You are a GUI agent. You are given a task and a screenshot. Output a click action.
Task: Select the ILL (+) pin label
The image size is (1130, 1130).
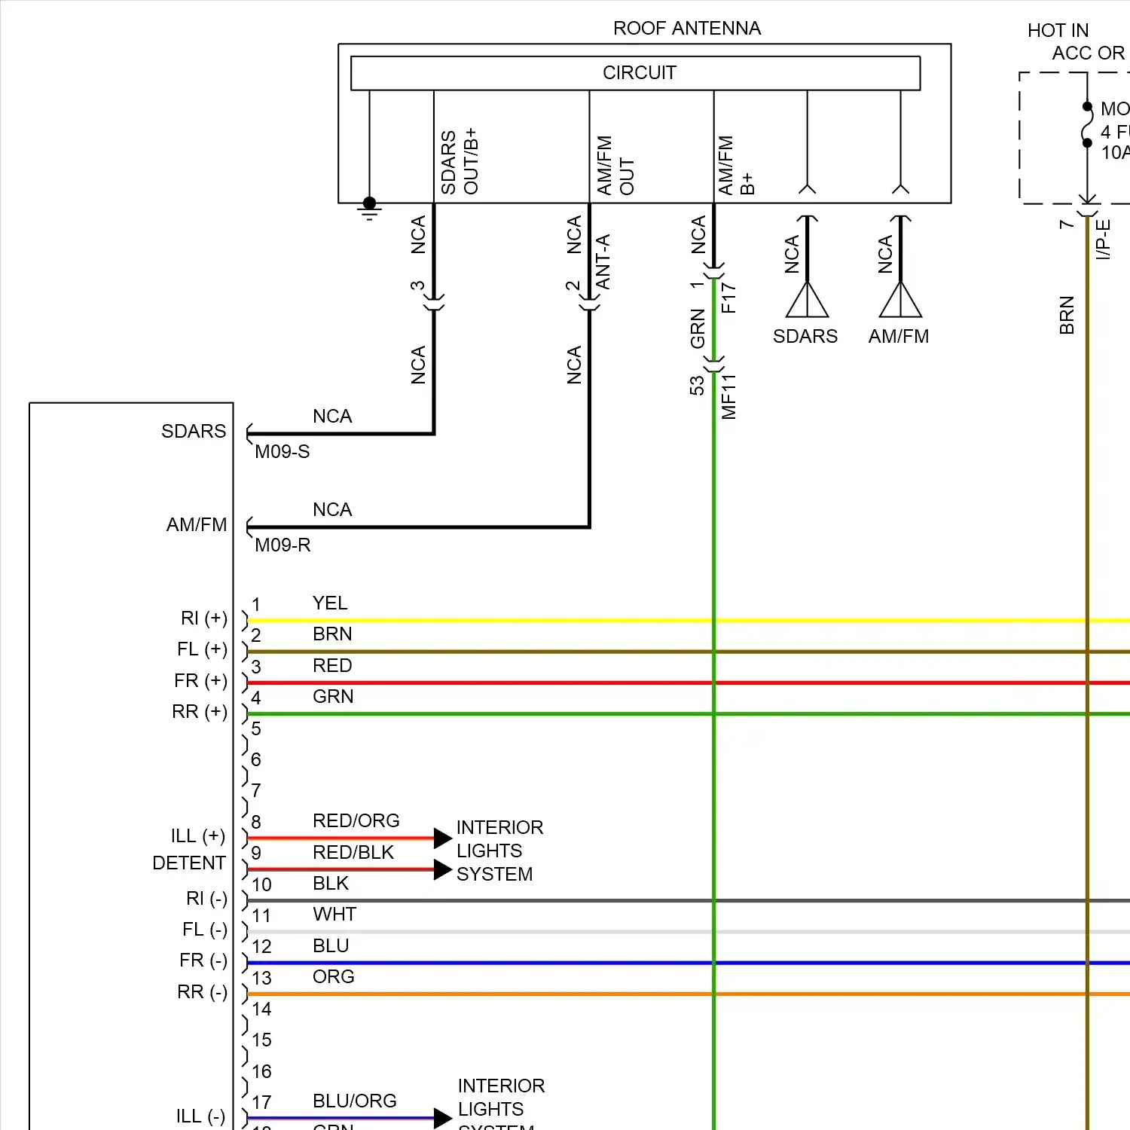[x=198, y=835]
